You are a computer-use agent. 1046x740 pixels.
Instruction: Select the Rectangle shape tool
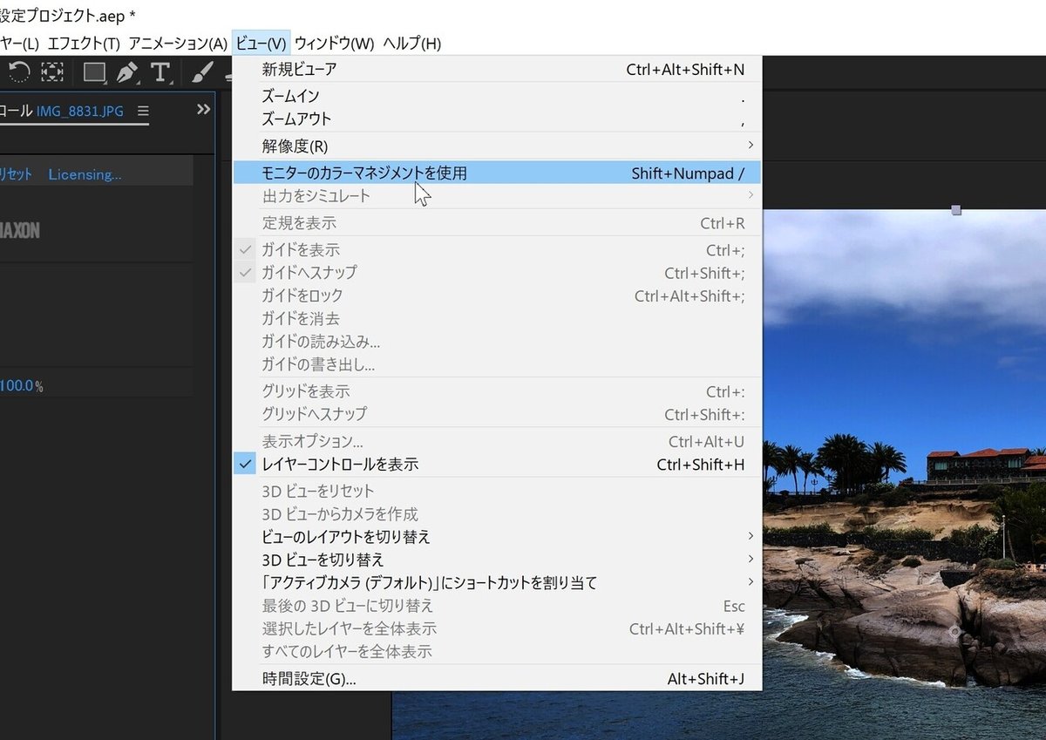click(x=94, y=72)
